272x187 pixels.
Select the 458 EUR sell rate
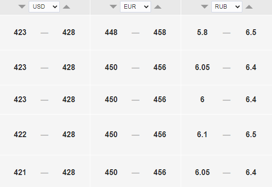click(160, 32)
